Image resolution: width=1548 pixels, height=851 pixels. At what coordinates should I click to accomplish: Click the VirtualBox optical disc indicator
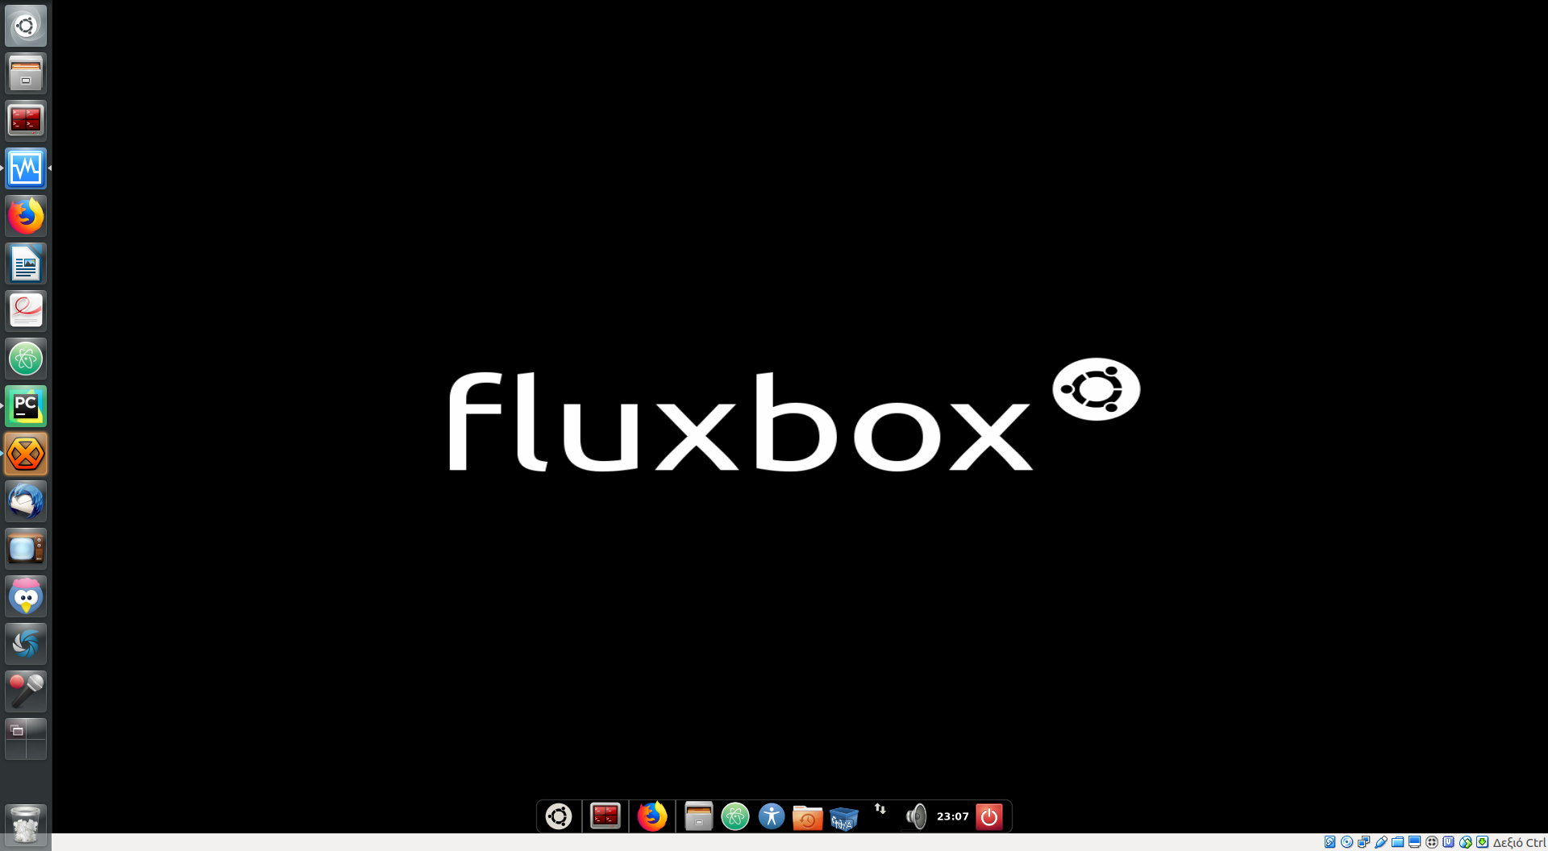click(1347, 842)
